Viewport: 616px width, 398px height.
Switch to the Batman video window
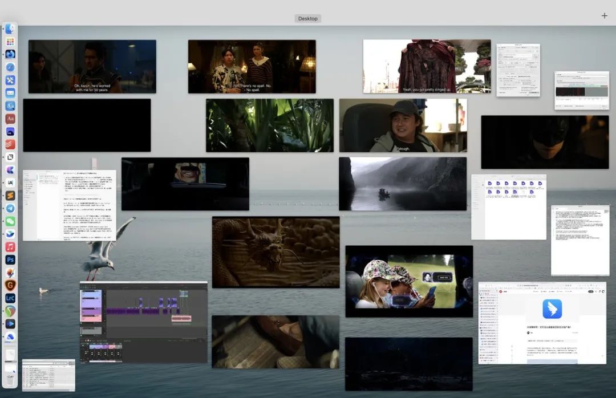tap(544, 142)
